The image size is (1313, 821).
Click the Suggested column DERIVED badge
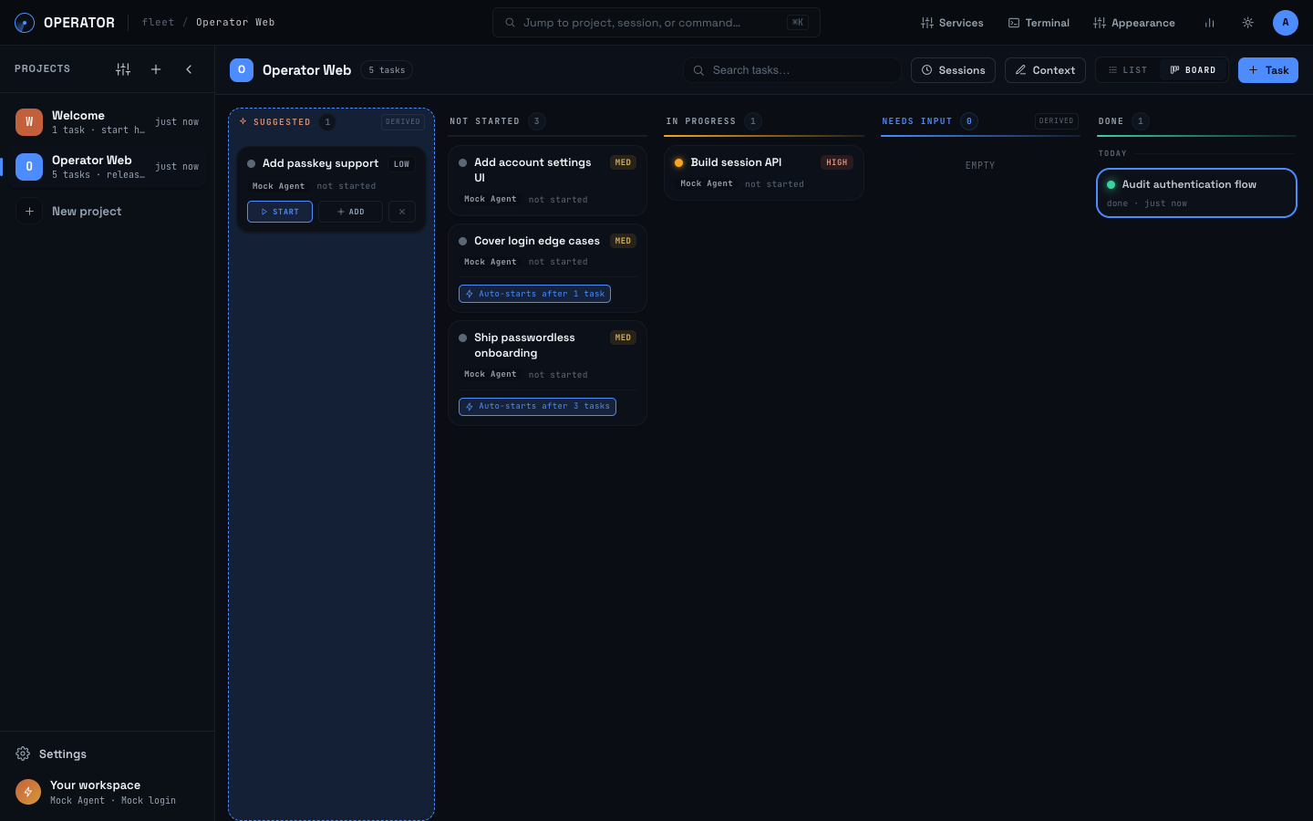click(403, 121)
